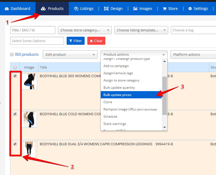Screen dimensions: 216x175
Task: Go to the Images tab
Action: 143,9
